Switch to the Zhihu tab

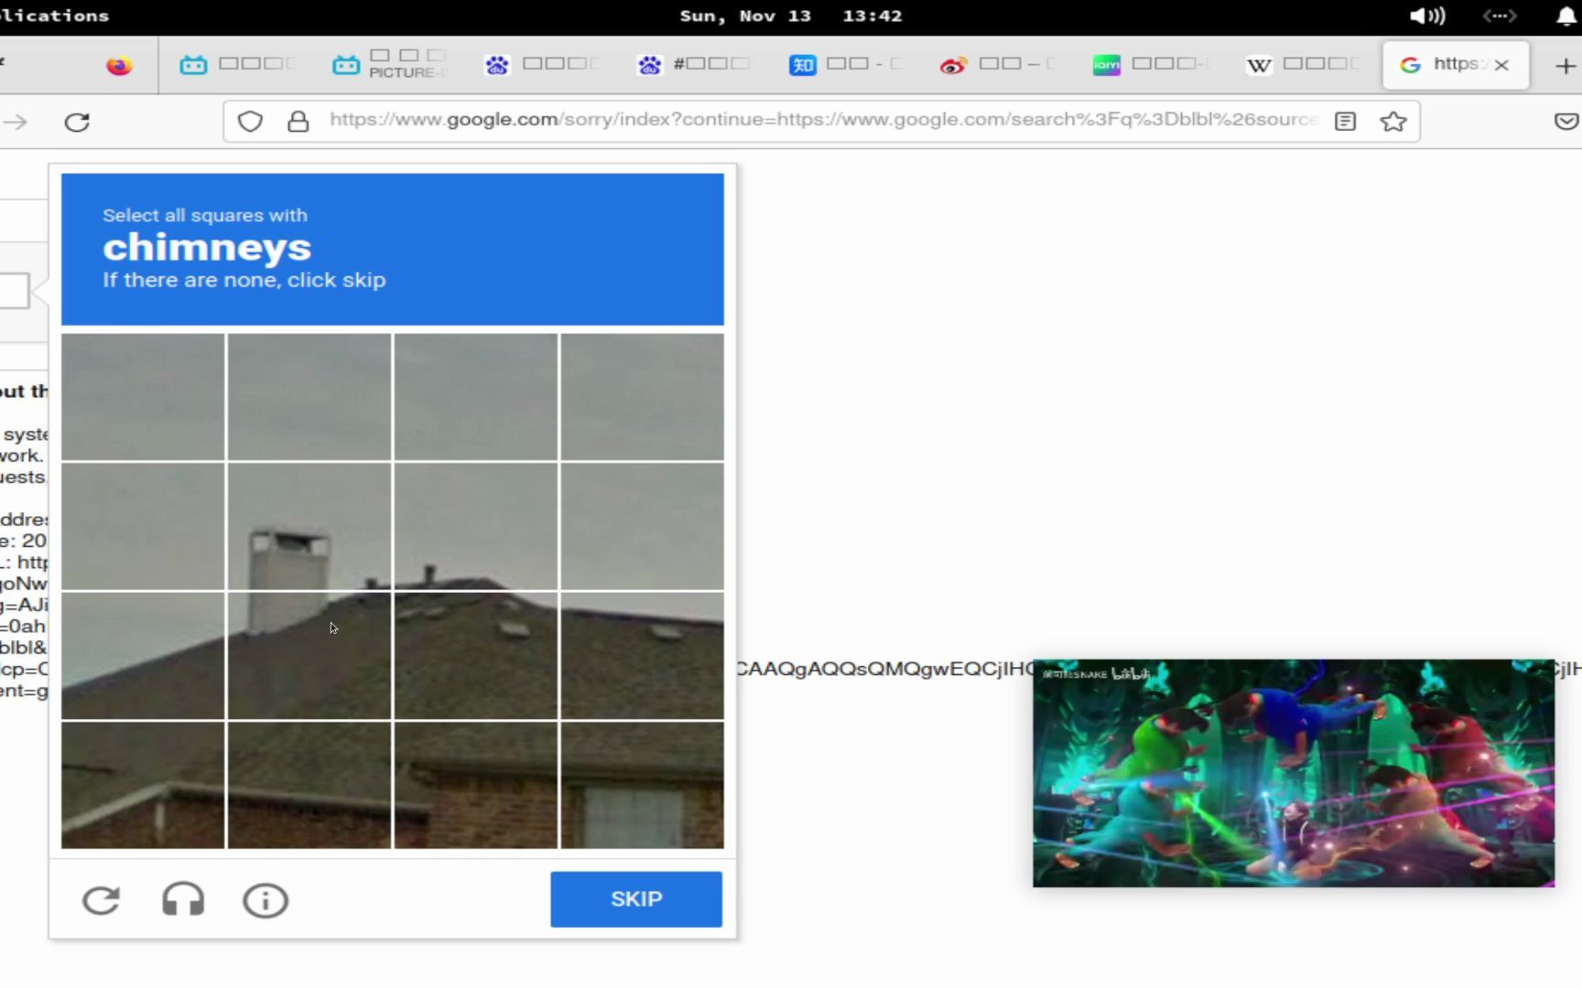point(848,65)
